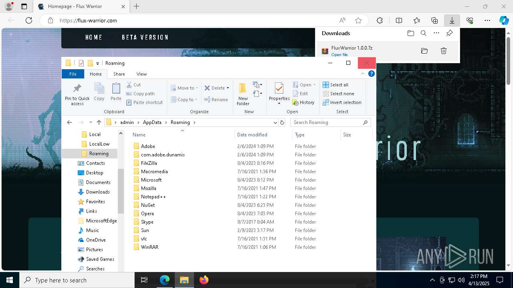Search downloads in Edge panel
This screenshot has height=288, width=513.
(424, 33)
